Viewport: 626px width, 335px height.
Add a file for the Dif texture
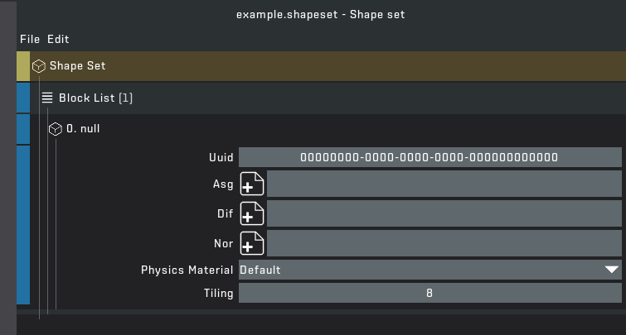[x=252, y=214]
